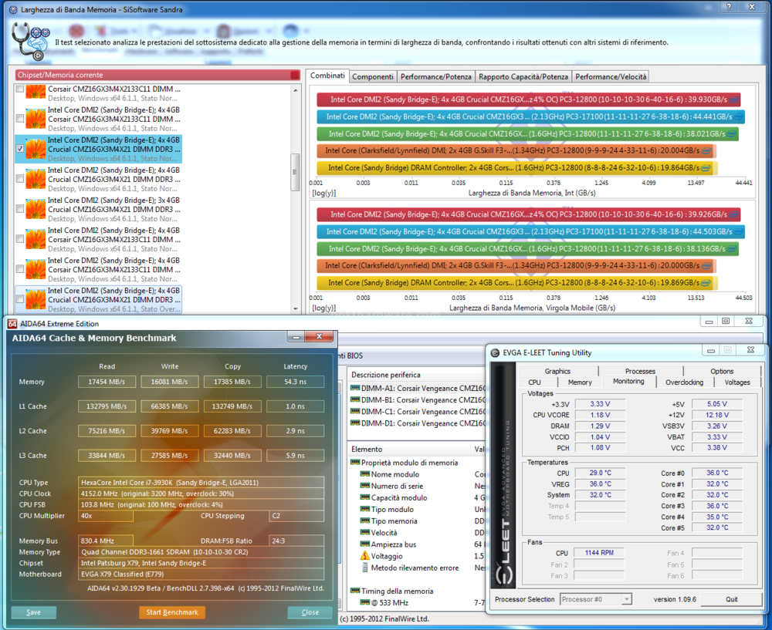Viewport: 772px width, 630px height.
Task: Click the icon next to Capacità modulo
Action: pyautogui.click(x=365, y=497)
